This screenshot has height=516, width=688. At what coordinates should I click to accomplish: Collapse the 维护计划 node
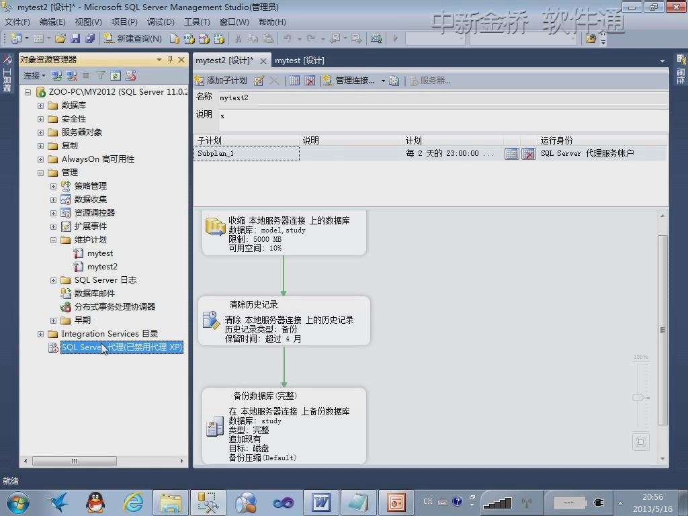tap(53, 240)
